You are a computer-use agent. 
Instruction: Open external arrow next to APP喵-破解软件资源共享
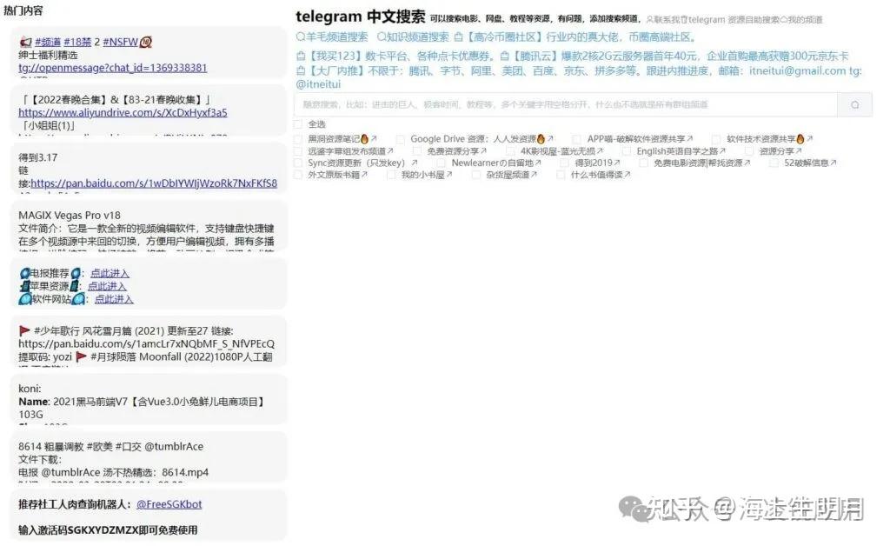point(689,138)
